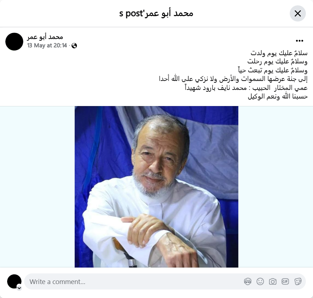Click the line mentioning محمد نايف بارود
The image size is (313, 298).
click(x=246, y=87)
